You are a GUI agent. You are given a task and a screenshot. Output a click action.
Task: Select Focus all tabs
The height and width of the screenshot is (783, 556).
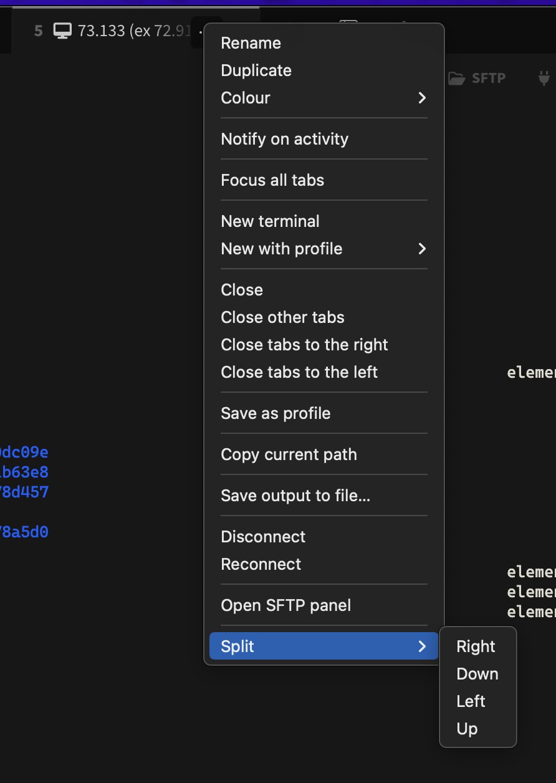point(272,180)
